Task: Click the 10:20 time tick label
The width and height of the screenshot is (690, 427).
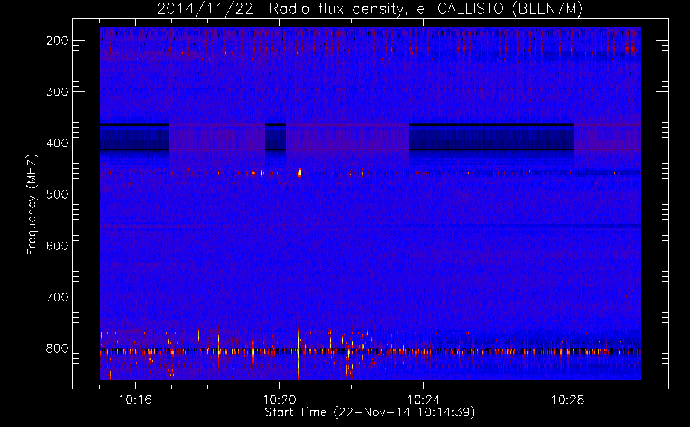Action: point(279,400)
